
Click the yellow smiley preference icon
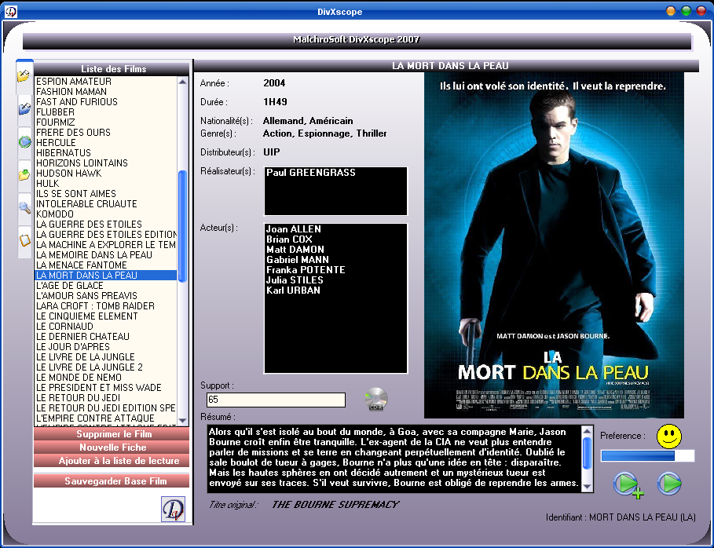click(669, 436)
